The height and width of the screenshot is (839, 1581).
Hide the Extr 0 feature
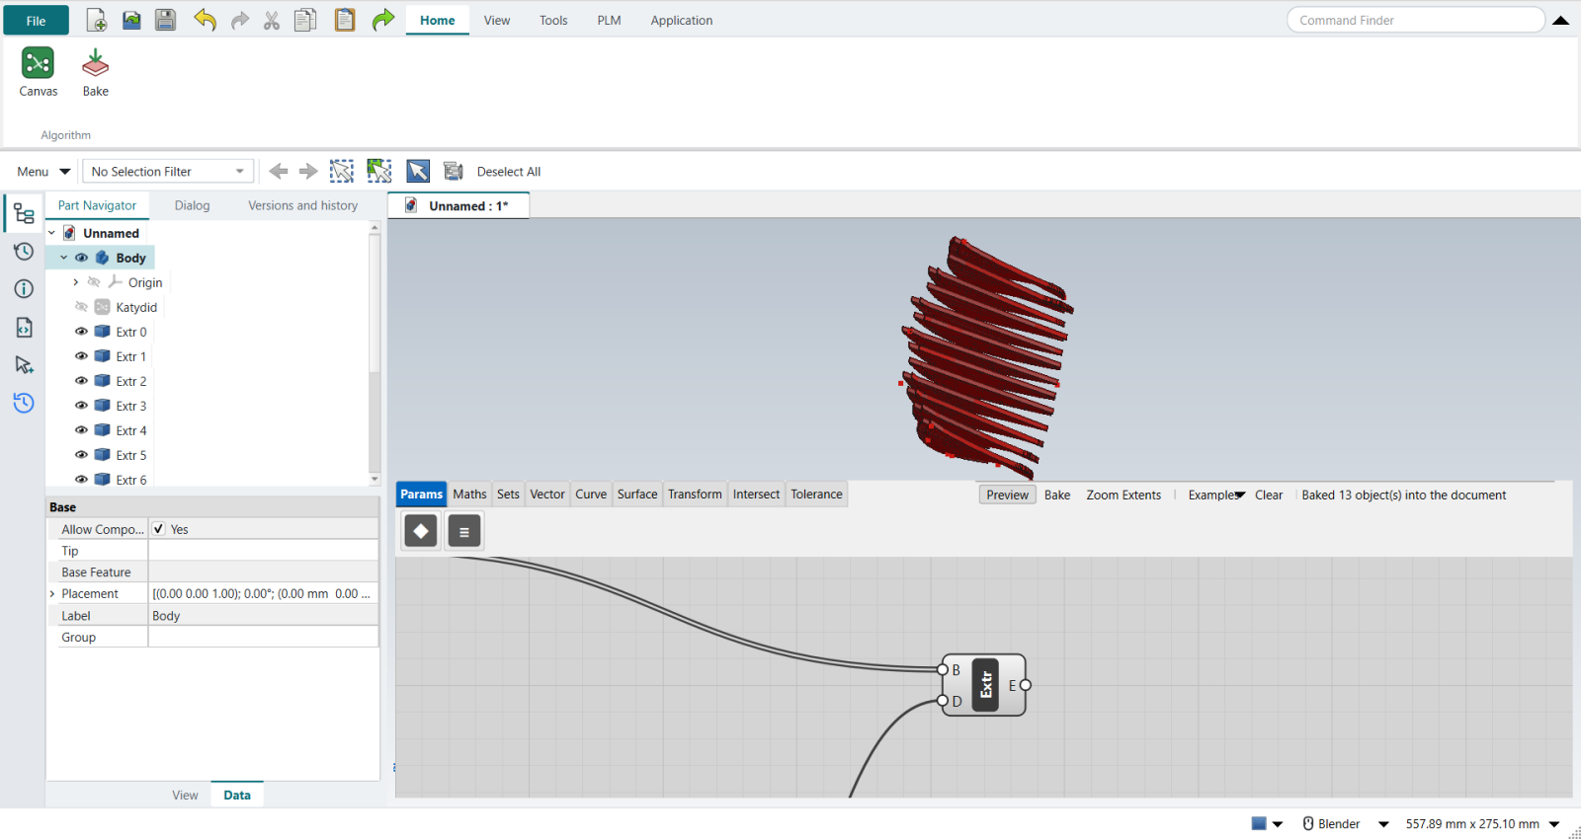click(x=81, y=332)
